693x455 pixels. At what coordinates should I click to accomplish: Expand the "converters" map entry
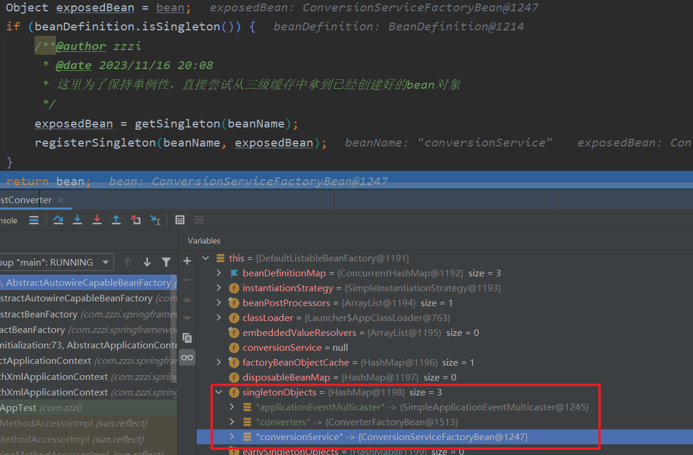pos(232,422)
